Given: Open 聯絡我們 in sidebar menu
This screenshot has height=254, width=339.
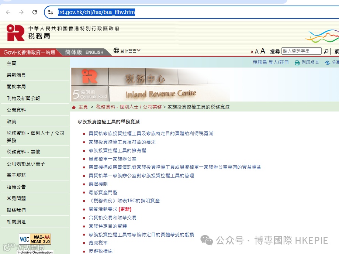Looking at the screenshot, I should coord(16,210).
